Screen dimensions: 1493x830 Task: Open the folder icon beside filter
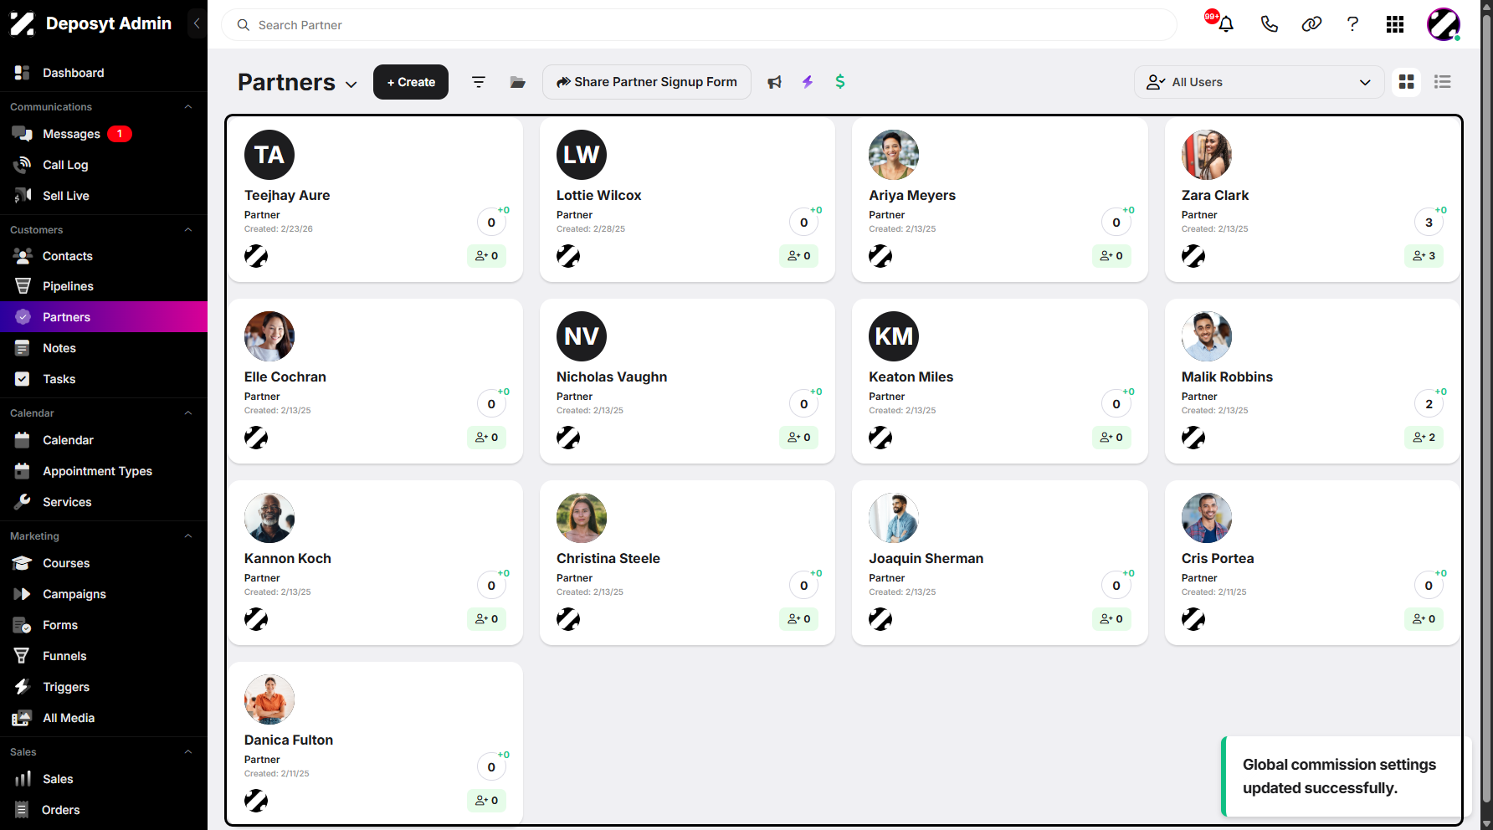pyautogui.click(x=518, y=82)
